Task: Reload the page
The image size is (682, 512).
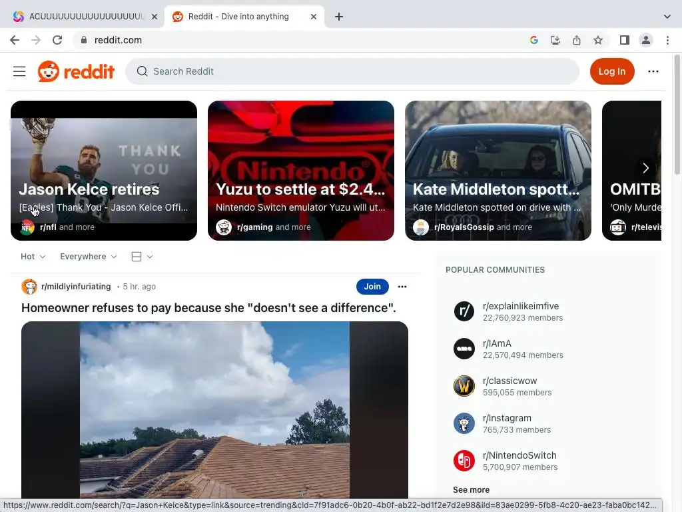Action: 57,40
